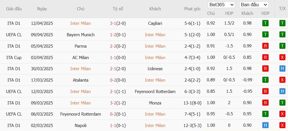Open Feyenoord Rotterdam away team link
The image size is (288, 131).
(x=155, y=92)
